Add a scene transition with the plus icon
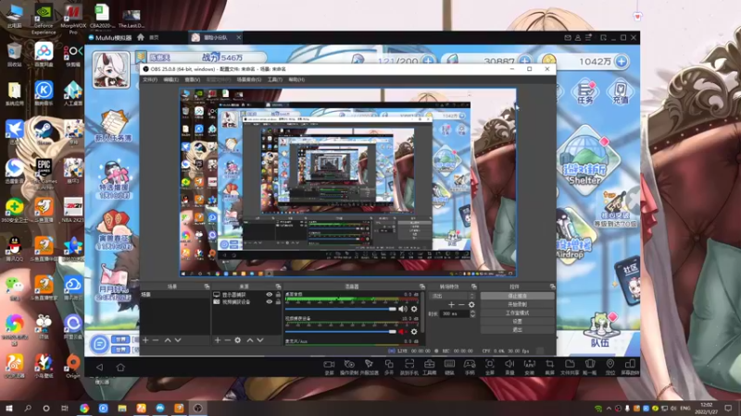Image resolution: width=741 pixels, height=416 pixels. pyautogui.click(x=451, y=305)
